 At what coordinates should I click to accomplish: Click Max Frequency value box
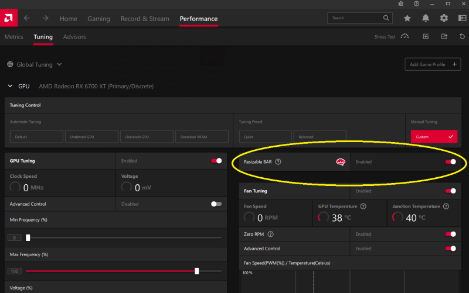(14, 271)
